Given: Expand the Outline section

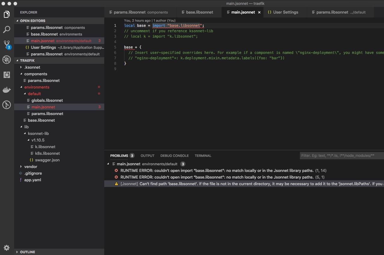Looking at the screenshot, I should click(x=27, y=252).
